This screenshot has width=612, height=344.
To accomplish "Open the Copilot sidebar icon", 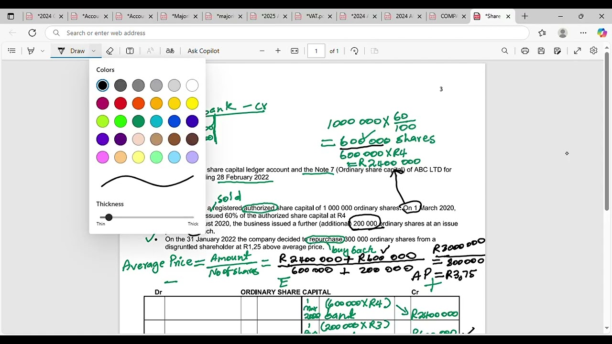I will [602, 33].
